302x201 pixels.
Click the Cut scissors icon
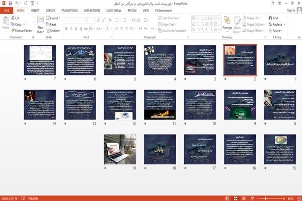(x=13, y=18)
